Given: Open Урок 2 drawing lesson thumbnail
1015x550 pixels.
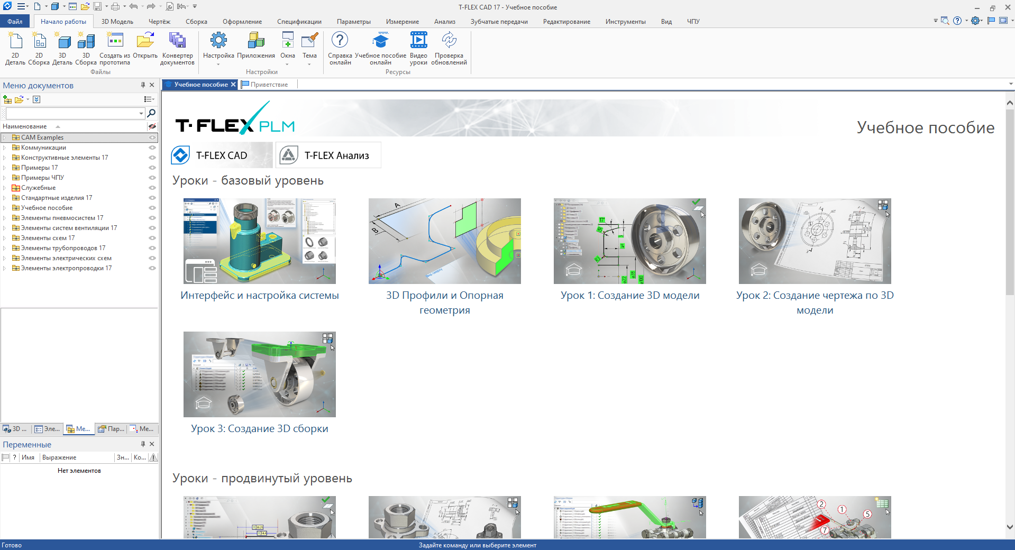Looking at the screenshot, I should (x=815, y=241).
